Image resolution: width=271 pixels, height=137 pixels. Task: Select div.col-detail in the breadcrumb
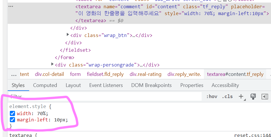(49, 74)
